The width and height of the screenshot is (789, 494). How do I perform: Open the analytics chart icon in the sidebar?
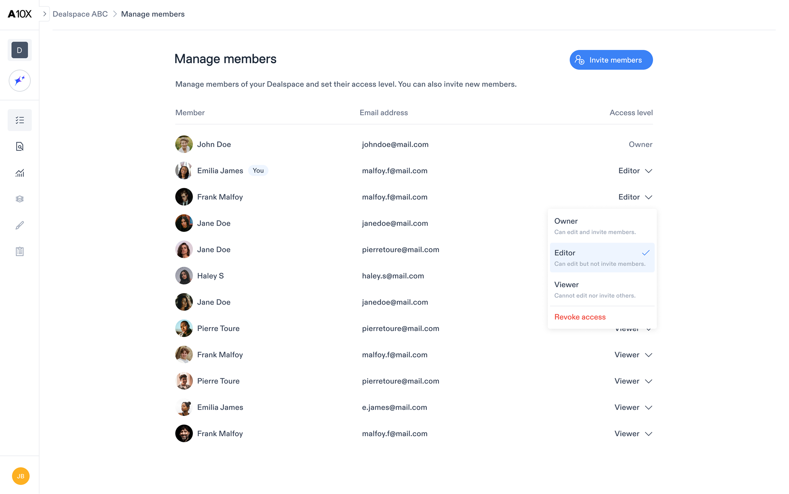(20, 173)
